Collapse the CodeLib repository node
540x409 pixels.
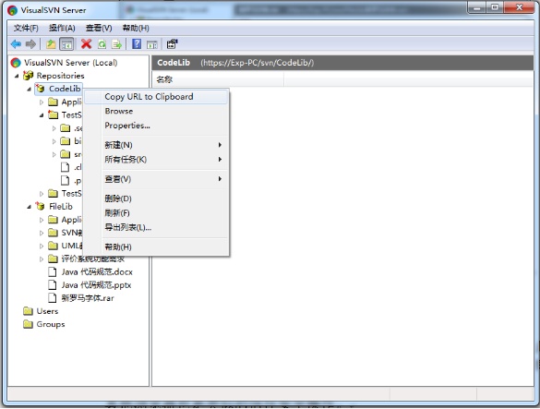click(x=30, y=89)
